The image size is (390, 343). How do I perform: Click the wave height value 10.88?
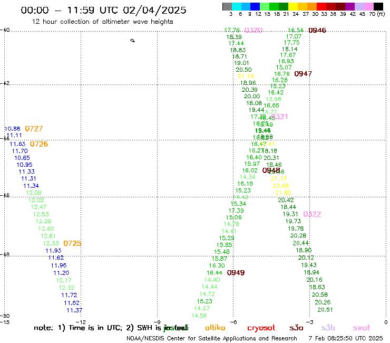click(x=13, y=129)
